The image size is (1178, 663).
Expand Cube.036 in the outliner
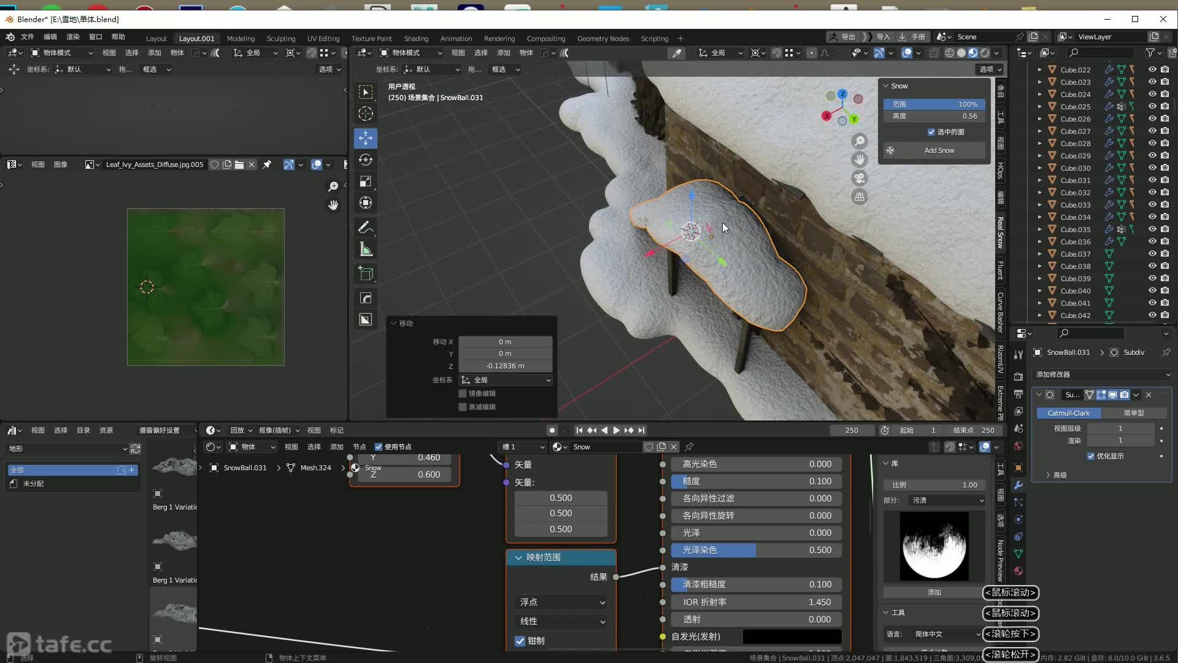click(x=1039, y=242)
